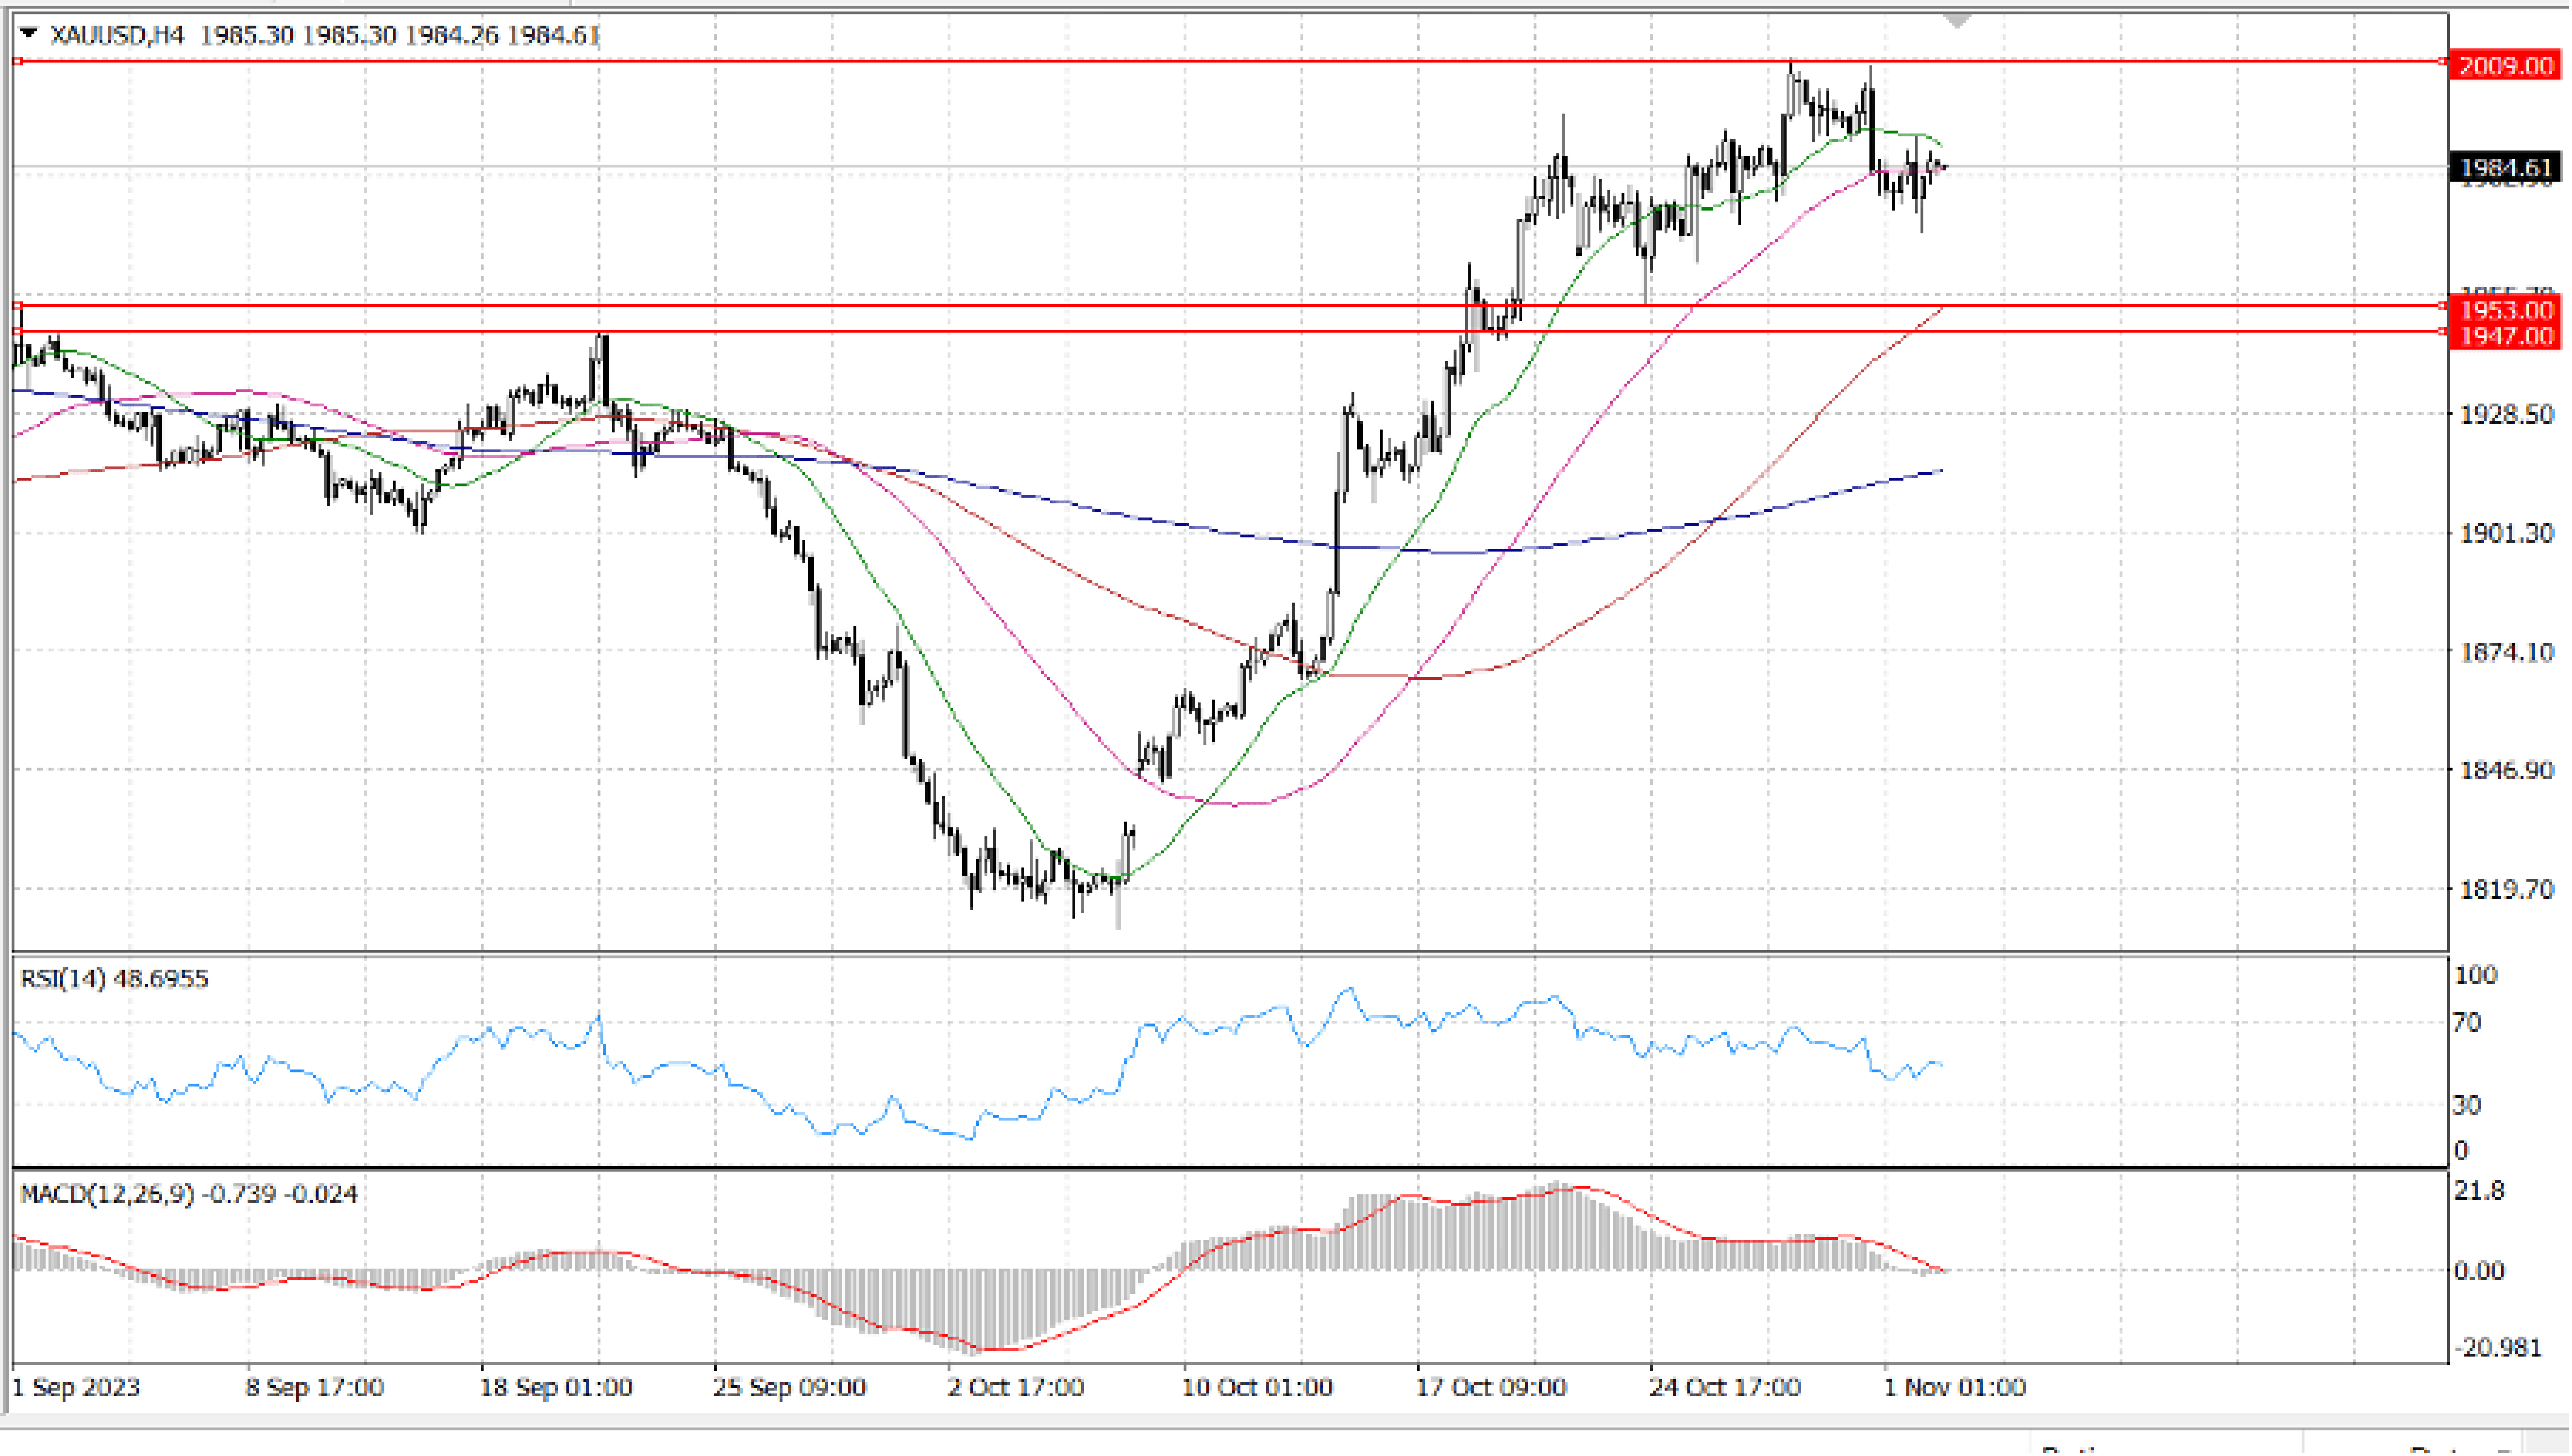Click right handle of 2009.00 horizontal line
The image size is (2572, 1456).
[2443, 61]
